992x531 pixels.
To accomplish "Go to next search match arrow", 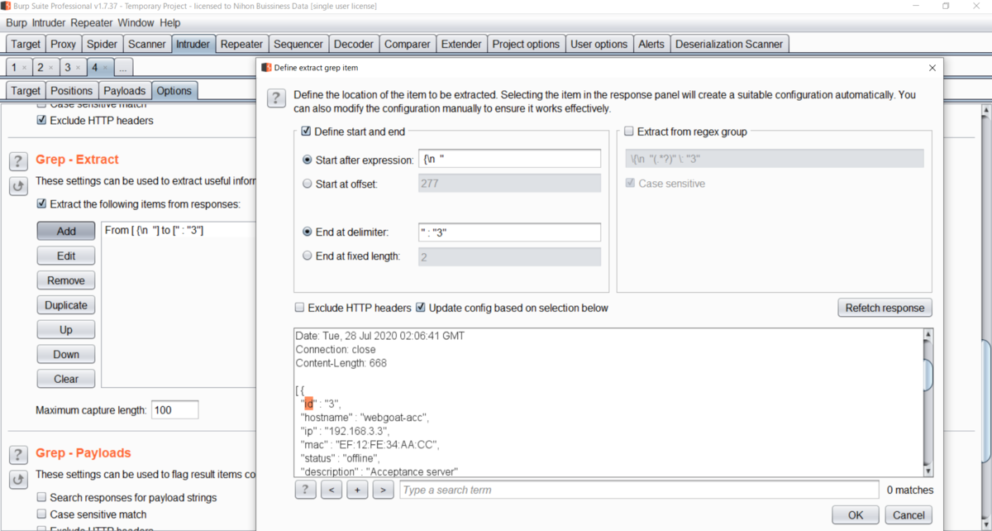I will click(x=383, y=490).
